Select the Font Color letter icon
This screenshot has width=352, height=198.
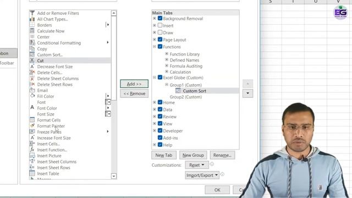tap(32, 108)
